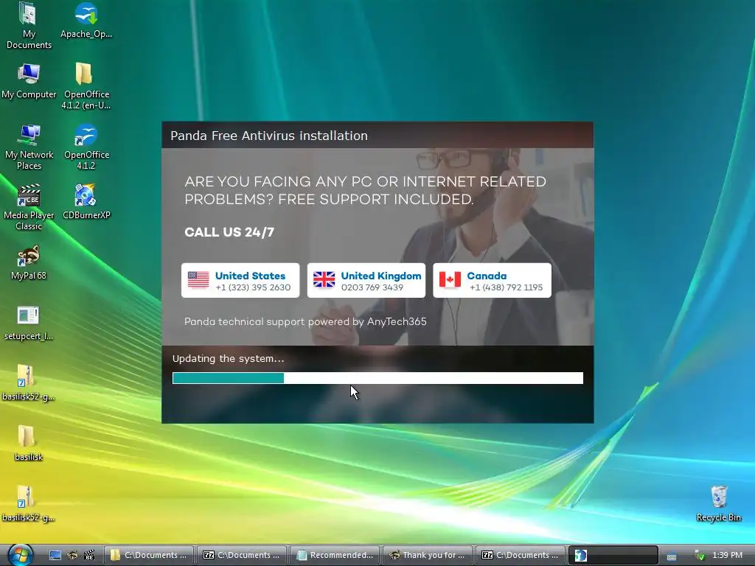
Task: Switch to Thank you for... taskbar window
Action: click(428, 555)
